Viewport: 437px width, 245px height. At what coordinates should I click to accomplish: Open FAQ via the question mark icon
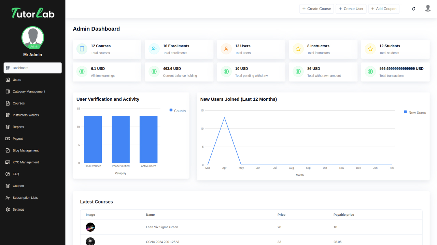tap(8, 174)
